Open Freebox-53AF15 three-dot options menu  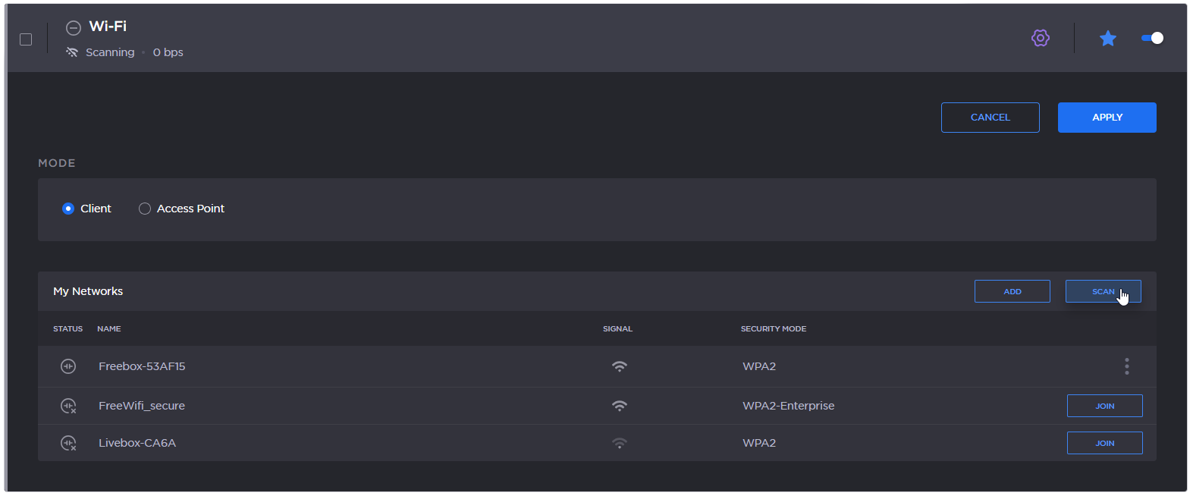click(1126, 366)
